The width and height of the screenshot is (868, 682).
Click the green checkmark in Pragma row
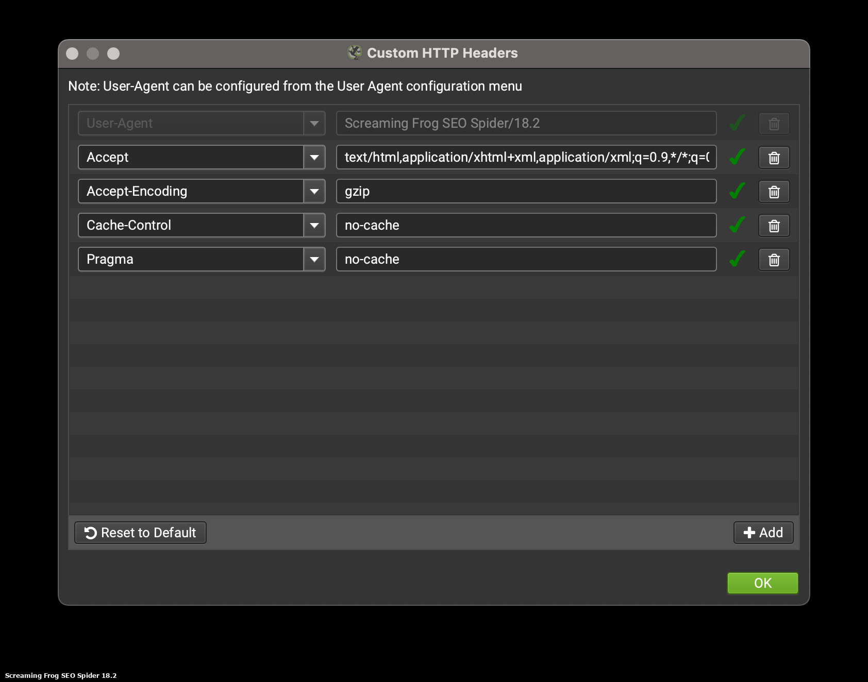click(x=738, y=259)
